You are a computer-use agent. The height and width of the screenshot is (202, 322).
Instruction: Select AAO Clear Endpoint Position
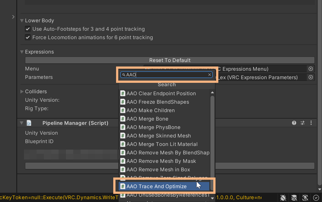[x=165, y=94]
